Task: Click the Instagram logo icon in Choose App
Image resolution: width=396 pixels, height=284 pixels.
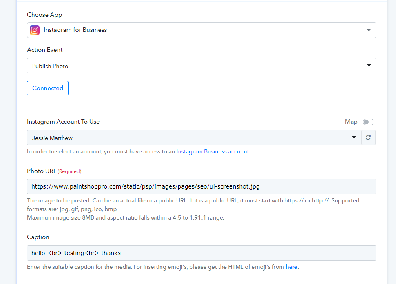Action: tap(35, 30)
